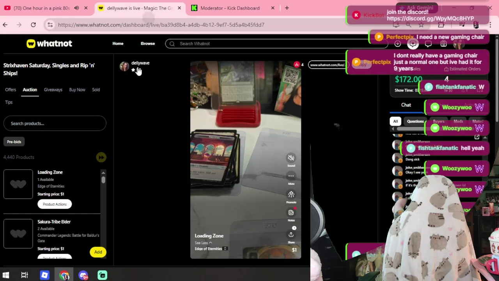Go to the Home link
The height and width of the screenshot is (281, 499).
[x=118, y=44]
